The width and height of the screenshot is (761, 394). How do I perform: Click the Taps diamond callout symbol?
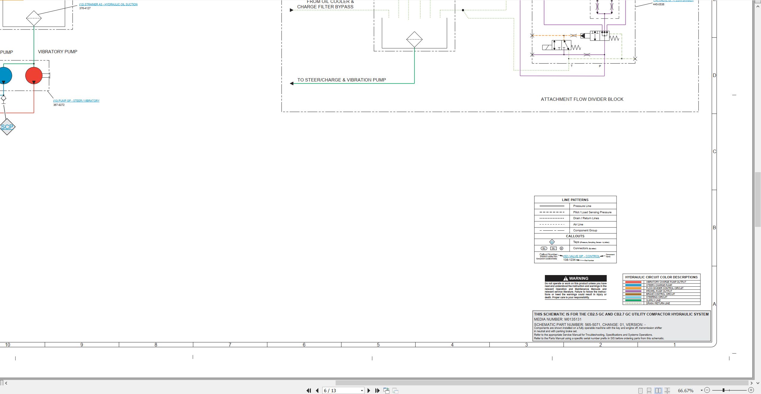552,242
